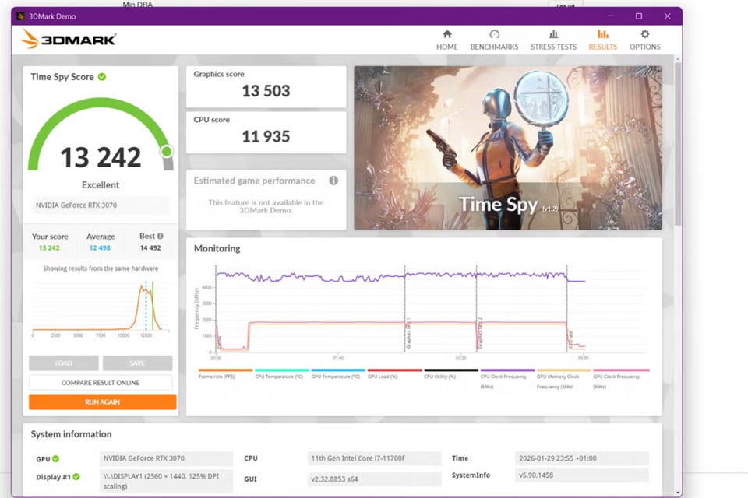Click the RUN AGAIN button
This screenshot has height=498, width=748.
103,402
